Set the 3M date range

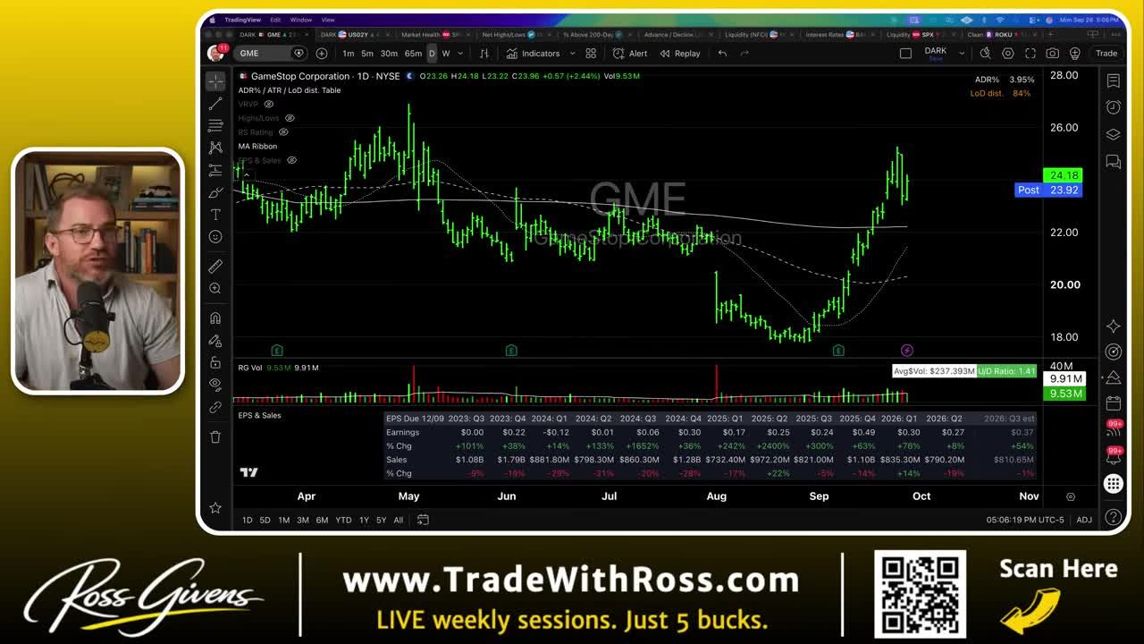tap(303, 520)
